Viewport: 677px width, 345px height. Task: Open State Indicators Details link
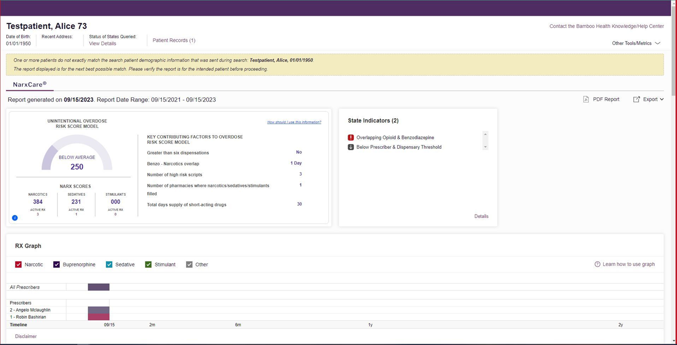481,217
